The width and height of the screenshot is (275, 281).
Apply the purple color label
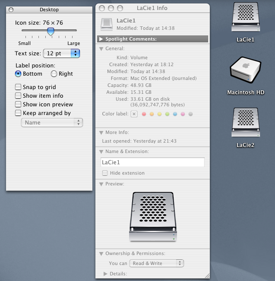(183, 114)
